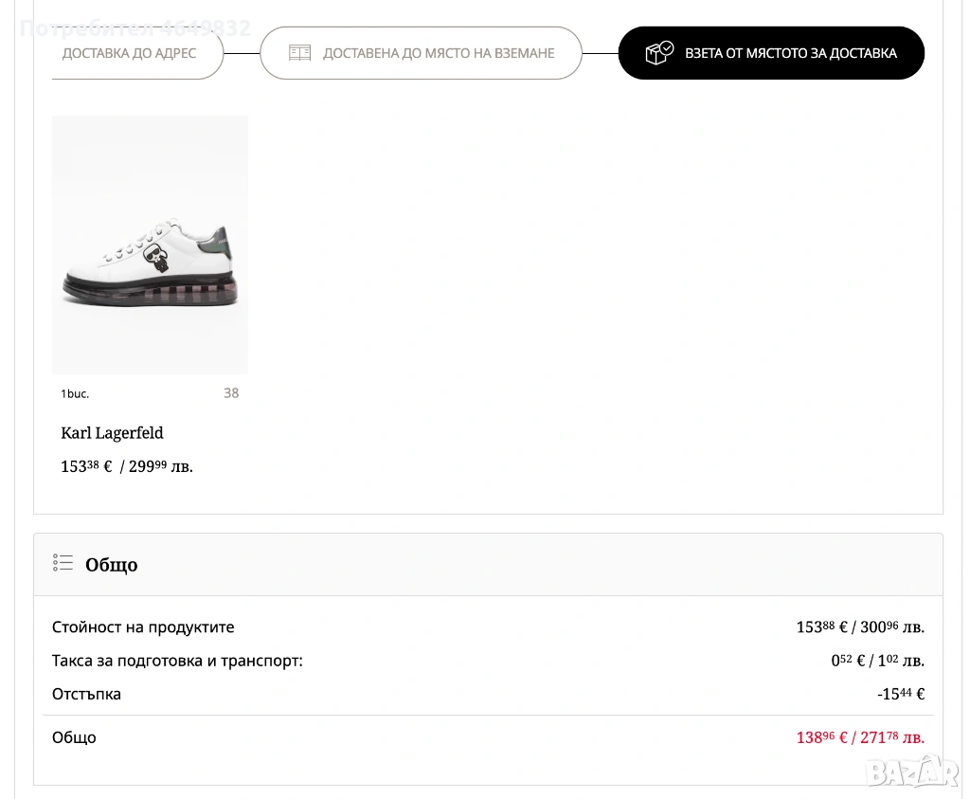Click the Bazar watermark logo
The image size is (970, 799).
pos(912,770)
